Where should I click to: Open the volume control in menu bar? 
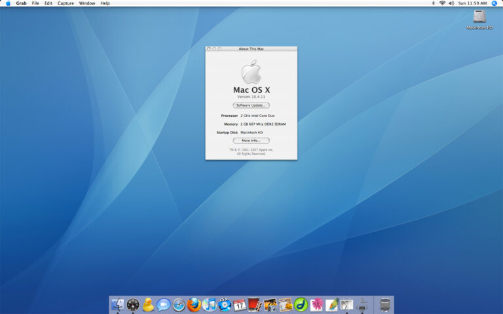(451, 3)
